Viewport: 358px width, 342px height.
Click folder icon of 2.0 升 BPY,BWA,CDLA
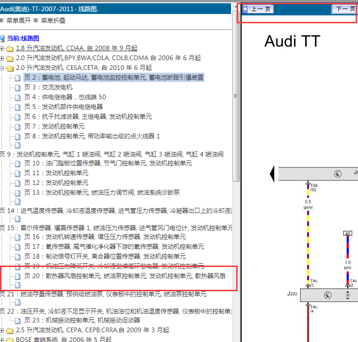[10, 59]
